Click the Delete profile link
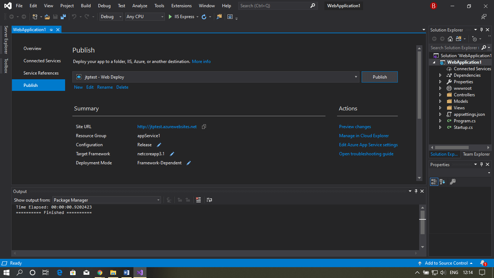The width and height of the screenshot is (494, 278). [x=122, y=87]
